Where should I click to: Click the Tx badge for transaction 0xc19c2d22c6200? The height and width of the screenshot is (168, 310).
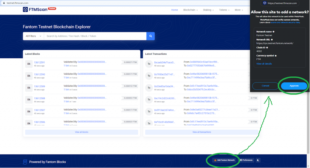point(149,100)
